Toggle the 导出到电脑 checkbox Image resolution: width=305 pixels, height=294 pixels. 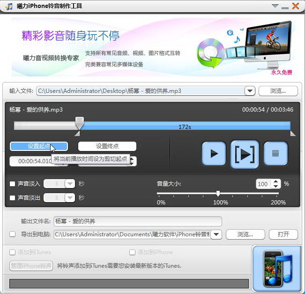tap(13, 234)
